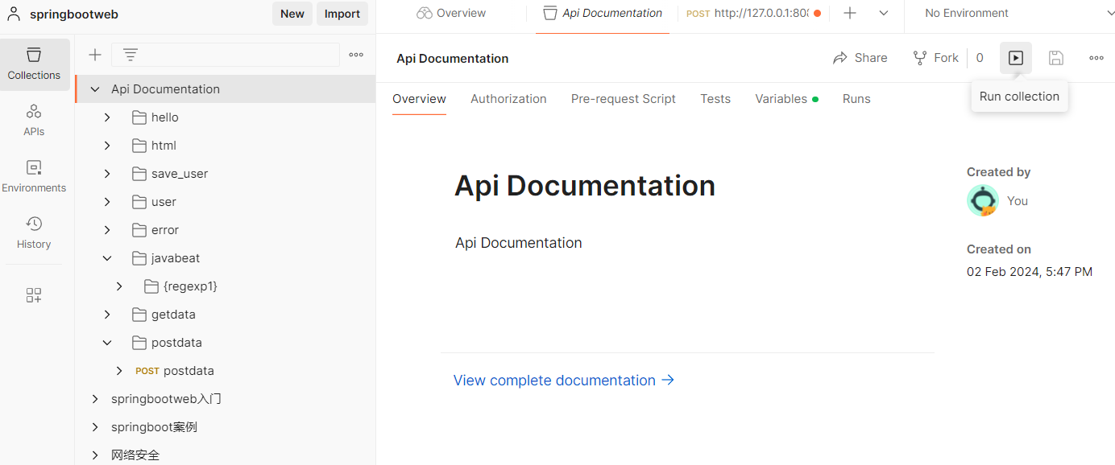Click the Api Documentation title heading
This screenshot has width=1115, height=465.
coord(585,186)
